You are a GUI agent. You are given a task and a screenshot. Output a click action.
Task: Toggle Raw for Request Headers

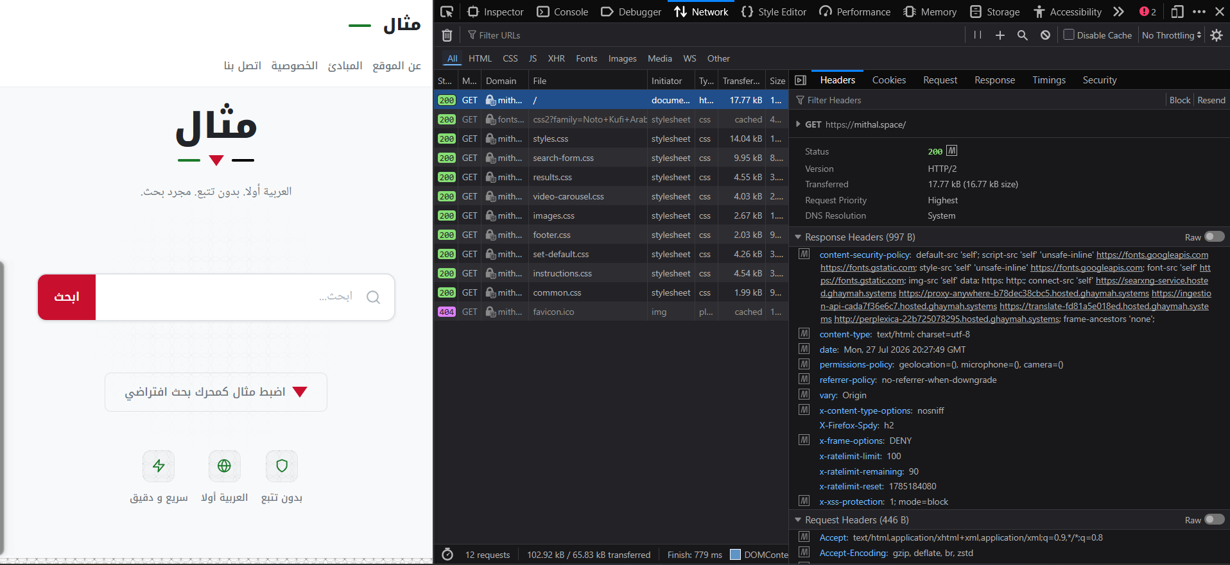point(1214,519)
